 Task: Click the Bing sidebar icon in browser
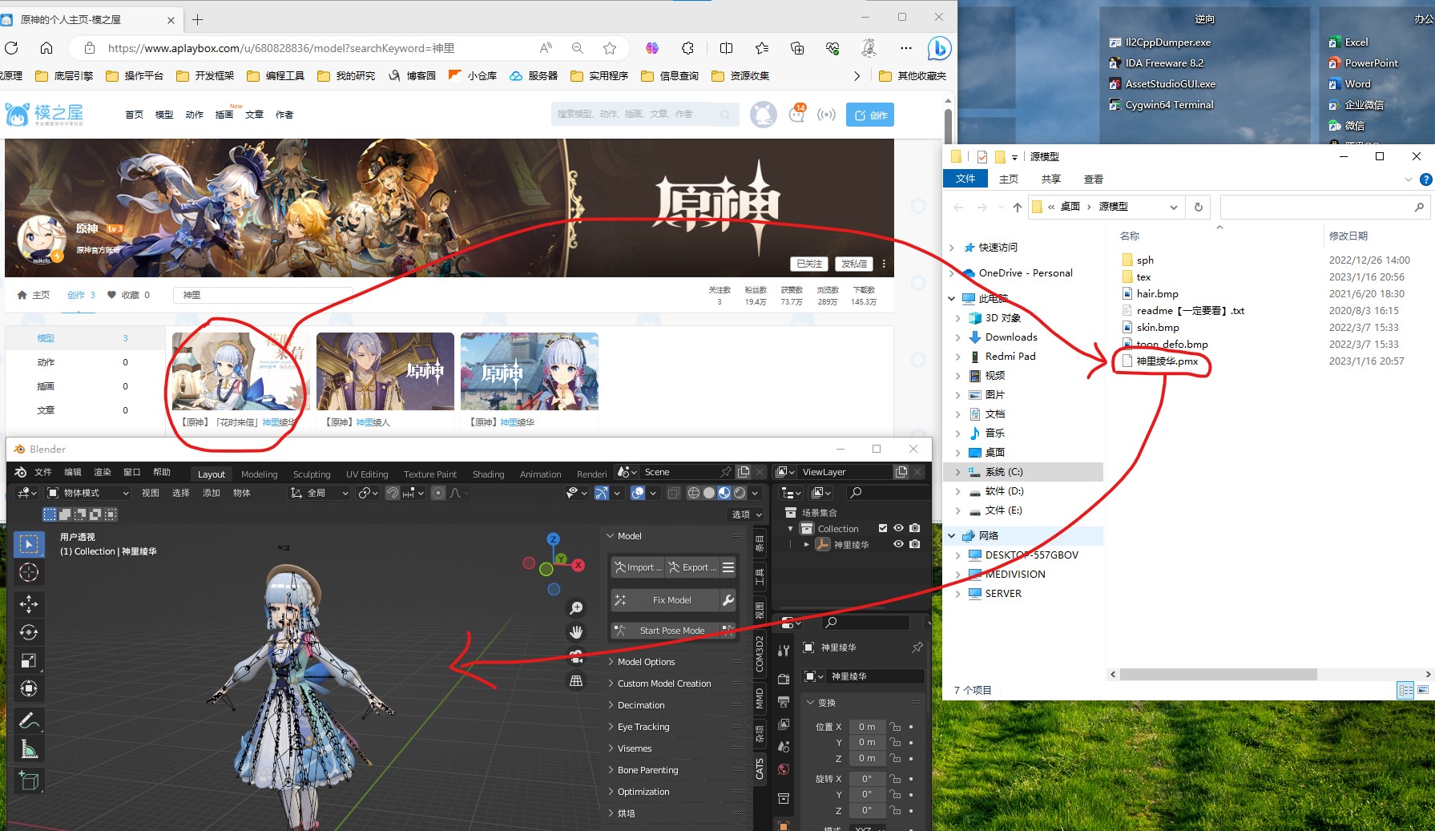coord(939,48)
